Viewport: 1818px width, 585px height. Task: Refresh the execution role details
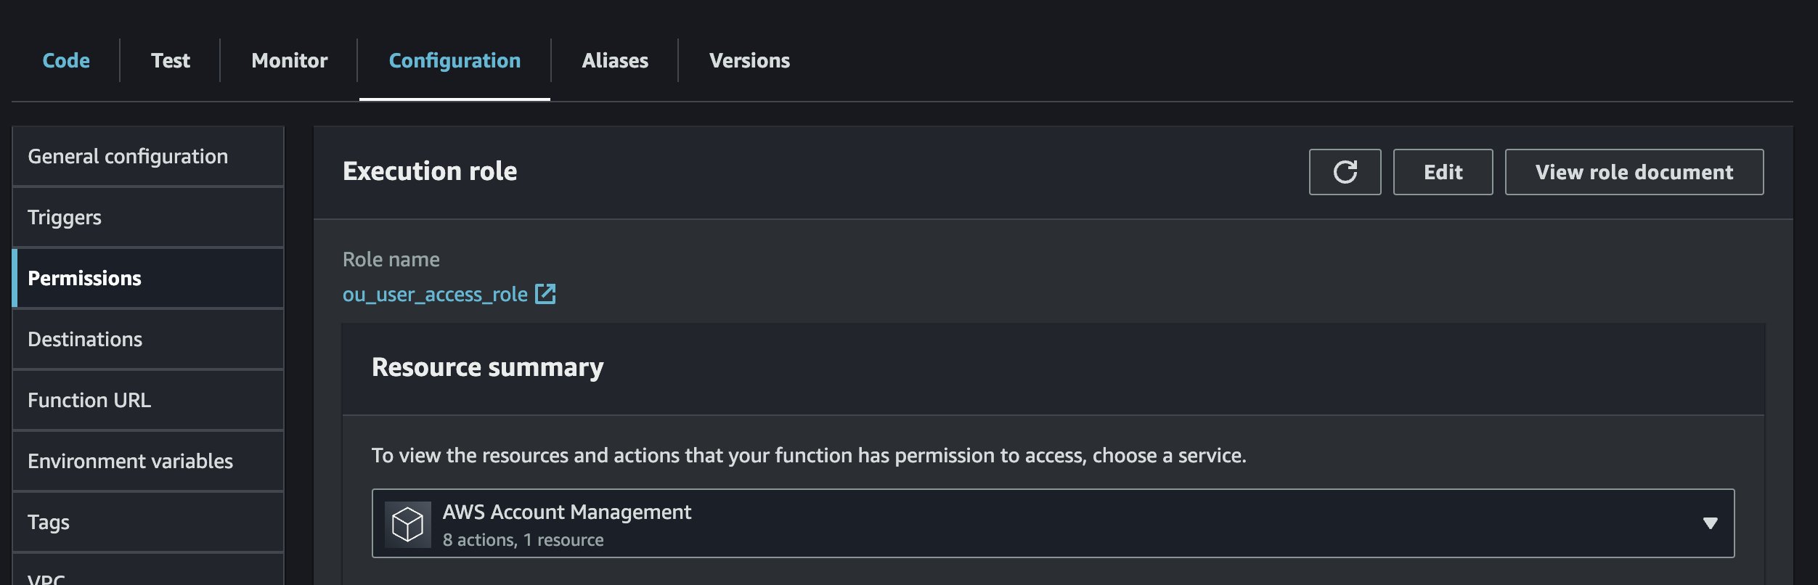click(x=1345, y=172)
